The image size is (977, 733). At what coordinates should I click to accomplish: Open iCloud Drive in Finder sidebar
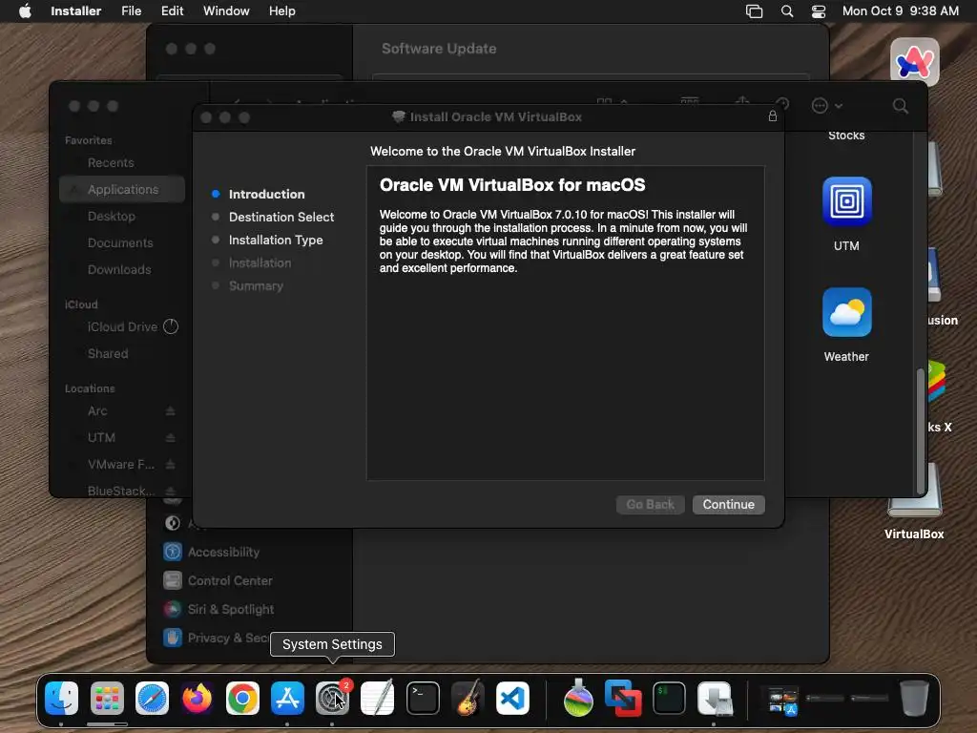click(122, 326)
